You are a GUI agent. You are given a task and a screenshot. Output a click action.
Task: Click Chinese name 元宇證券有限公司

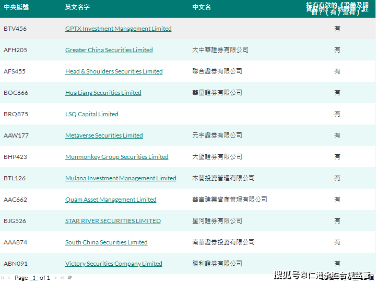coord(217,135)
